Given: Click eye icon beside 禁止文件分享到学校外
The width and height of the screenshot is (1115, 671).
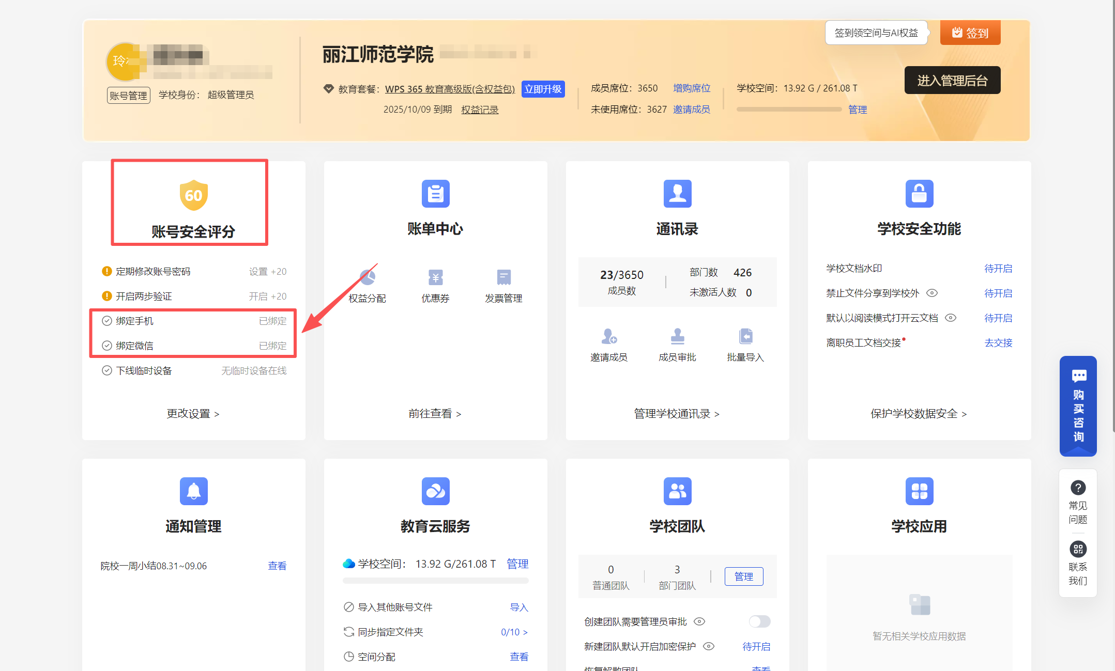Looking at the screenshot, I should [932, 293].
